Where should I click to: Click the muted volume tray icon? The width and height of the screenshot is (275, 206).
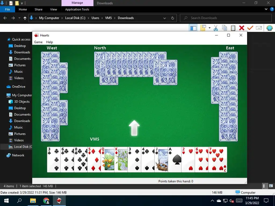click(x=231, y=201)
